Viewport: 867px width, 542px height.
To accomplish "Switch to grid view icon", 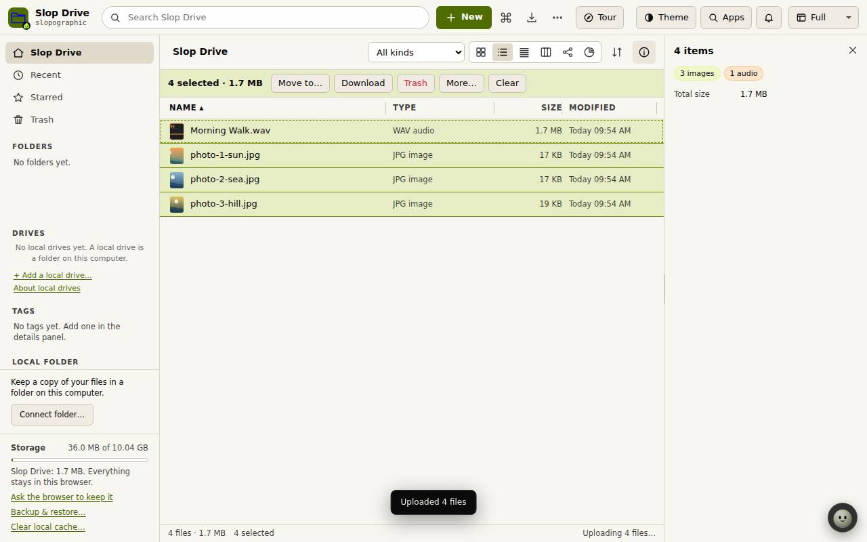I will coord(481,52).
